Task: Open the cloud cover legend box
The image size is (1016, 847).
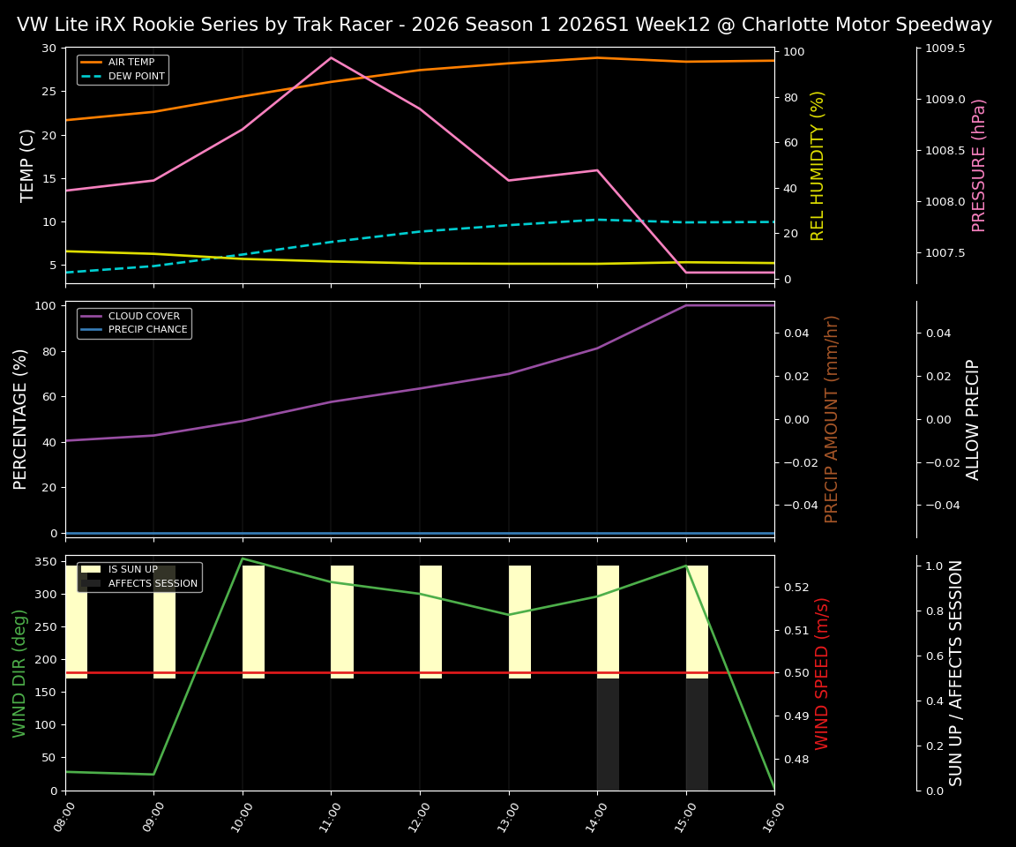Action: pos(134,322)
